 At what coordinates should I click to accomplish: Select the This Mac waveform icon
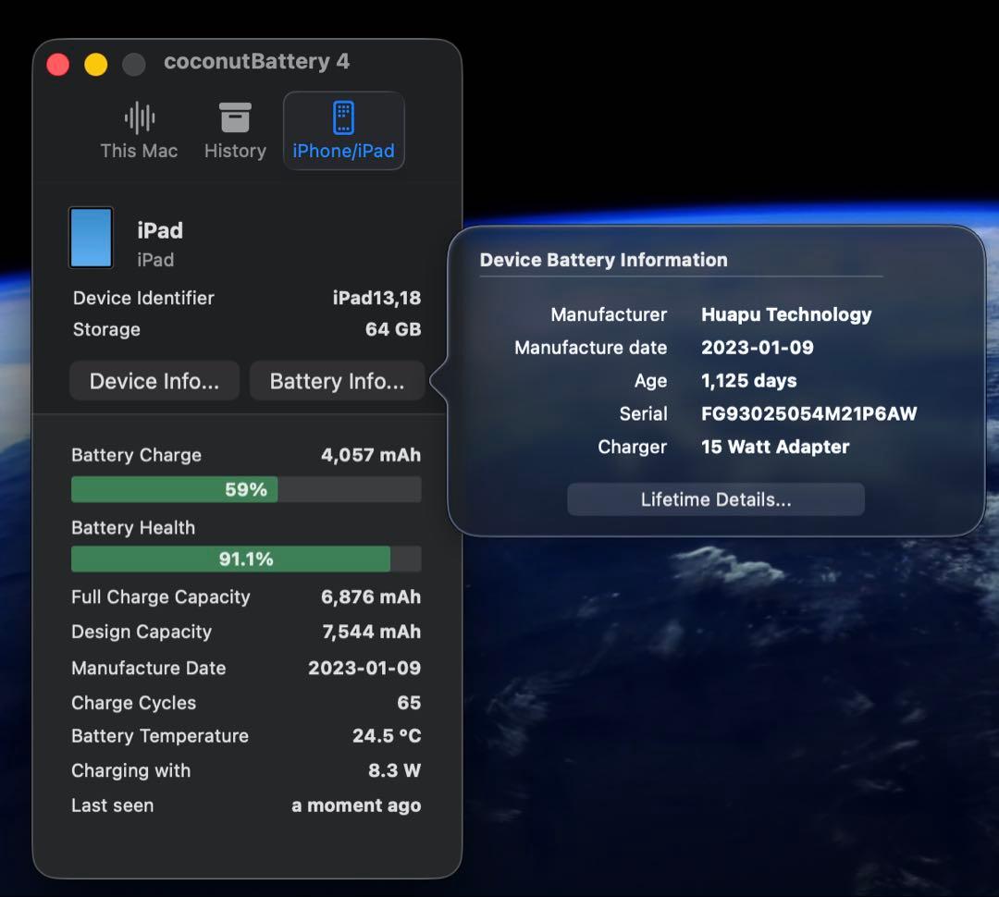click(139, 117)
